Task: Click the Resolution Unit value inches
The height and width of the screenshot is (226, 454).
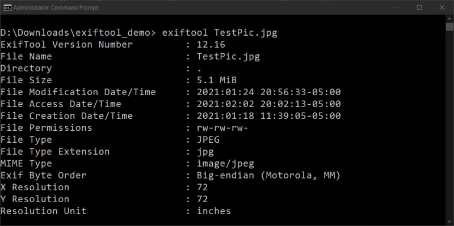Action: (214, 211)
